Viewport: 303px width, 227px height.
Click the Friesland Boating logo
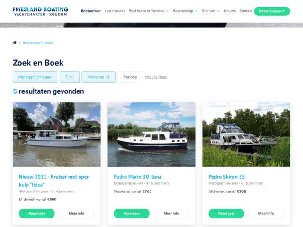tap(40, 11)
